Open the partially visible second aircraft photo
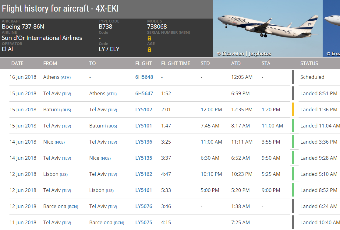 click(x=331, y=29)
